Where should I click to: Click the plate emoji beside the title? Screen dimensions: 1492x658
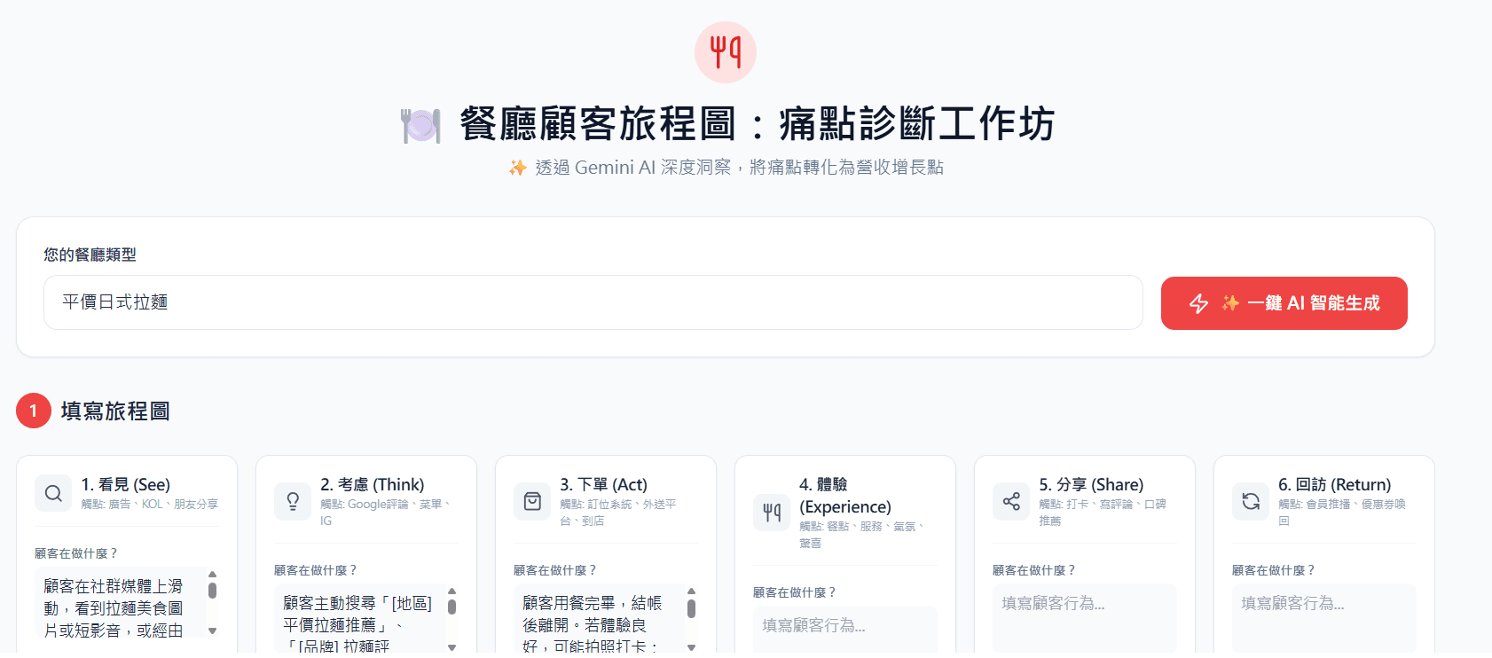pos(421,125)
